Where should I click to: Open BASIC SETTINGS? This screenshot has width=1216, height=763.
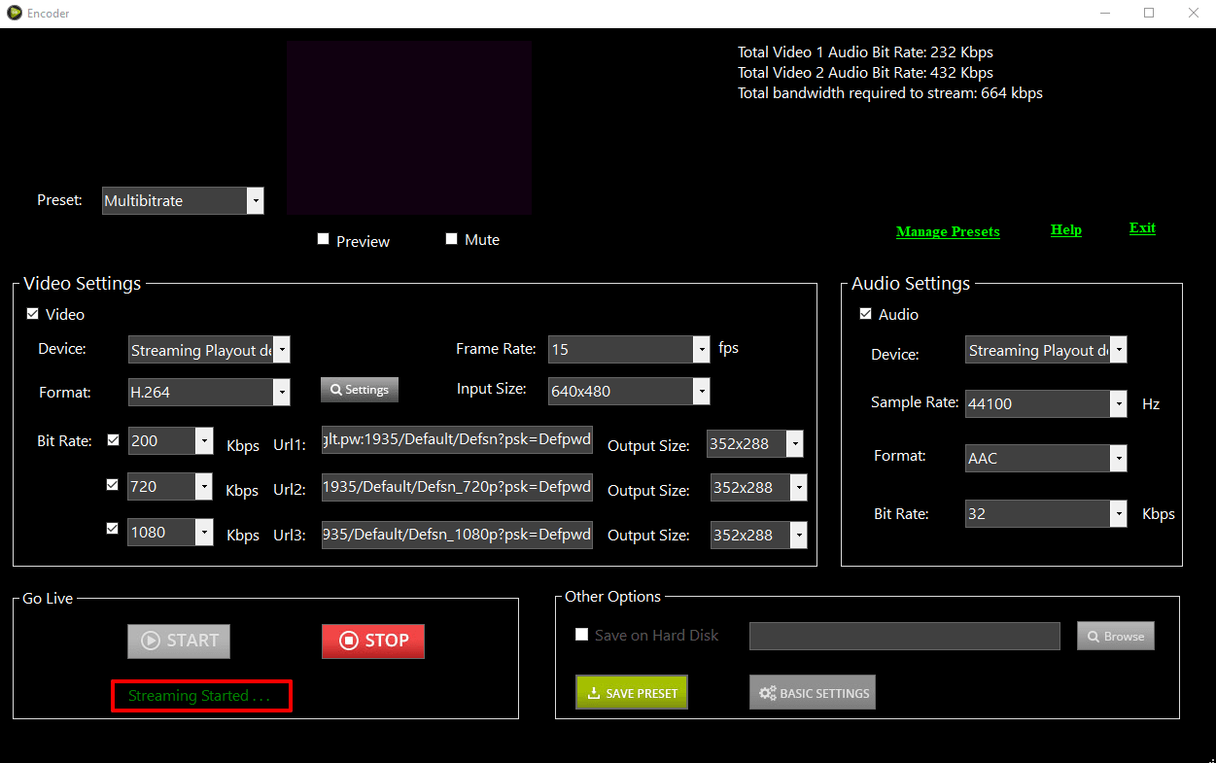pos(812,692)
